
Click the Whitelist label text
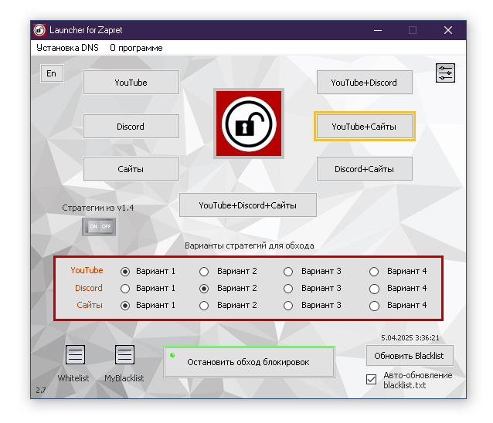pyautogui.click(x=73, y=378)
